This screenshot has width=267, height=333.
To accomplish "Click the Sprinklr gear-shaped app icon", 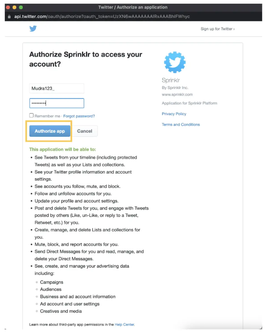I will coord(175,62).
